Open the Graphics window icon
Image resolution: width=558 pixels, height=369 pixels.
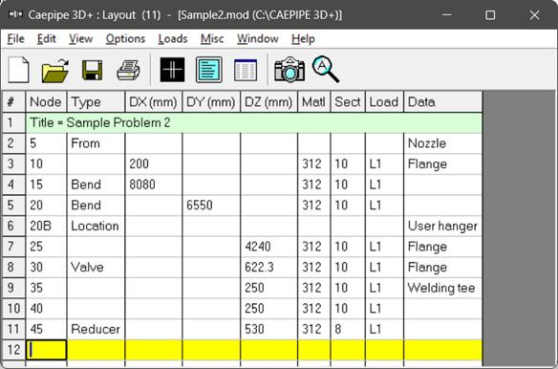tap(172, 70)
